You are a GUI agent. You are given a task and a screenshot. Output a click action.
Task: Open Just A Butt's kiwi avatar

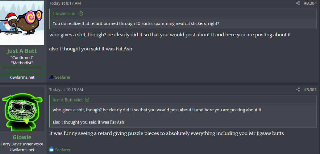[x=22, y=23]
